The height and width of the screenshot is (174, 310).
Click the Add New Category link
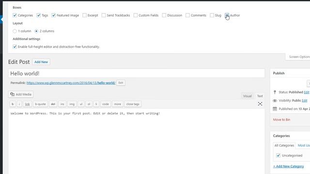(x=289, y=166)
